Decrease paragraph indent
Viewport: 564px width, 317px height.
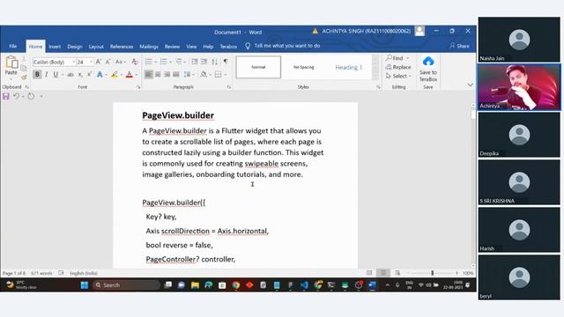tap(195, 62)
